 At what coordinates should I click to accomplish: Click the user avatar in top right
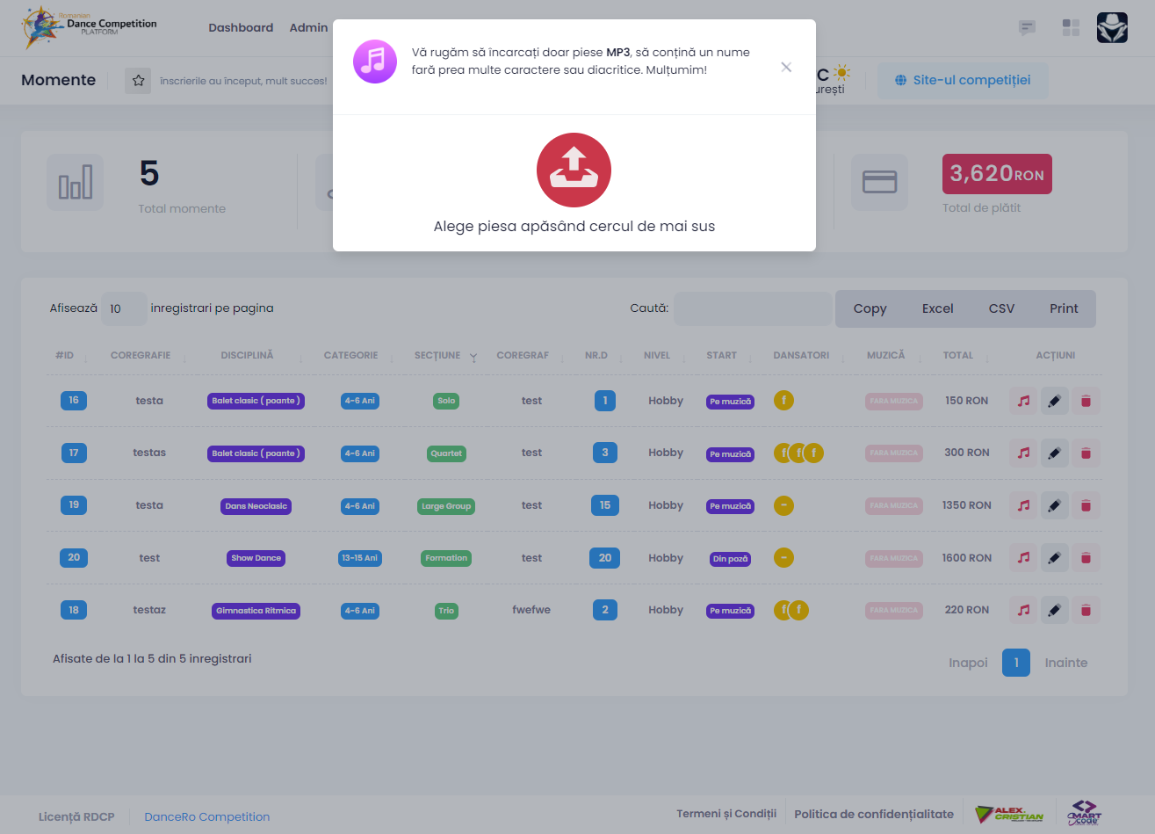pyautogui.click(x=1112, y=28)
